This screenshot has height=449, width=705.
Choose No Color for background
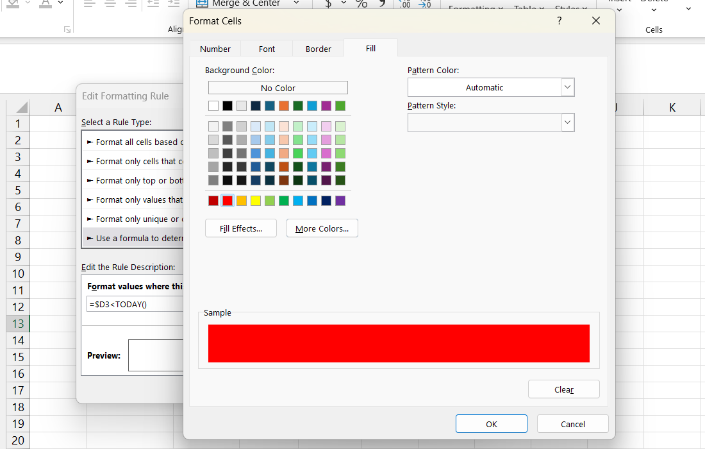tap(278, 88)
